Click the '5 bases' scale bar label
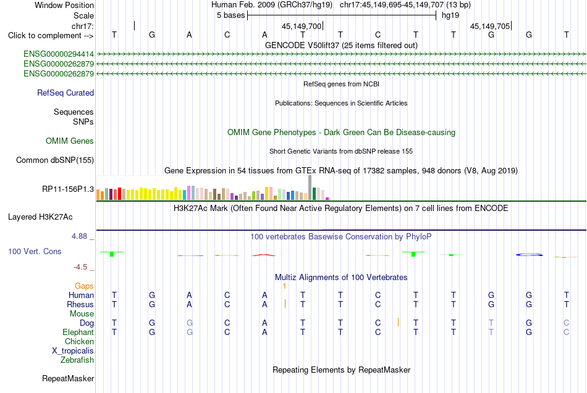 230,15
